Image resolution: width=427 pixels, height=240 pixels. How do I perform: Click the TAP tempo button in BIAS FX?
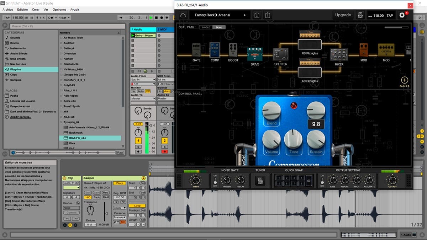pyautogui.click(x=390, y=15)
